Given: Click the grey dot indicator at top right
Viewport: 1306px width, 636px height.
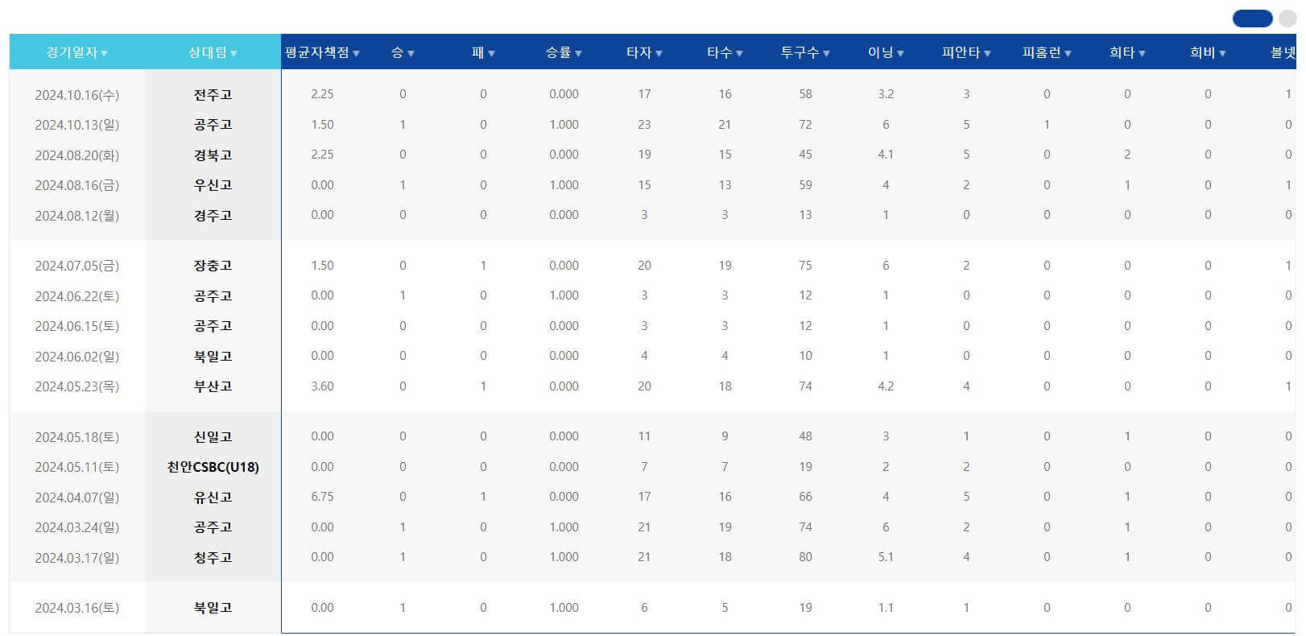Looking at the screenshot, I should pos(1287,19).
